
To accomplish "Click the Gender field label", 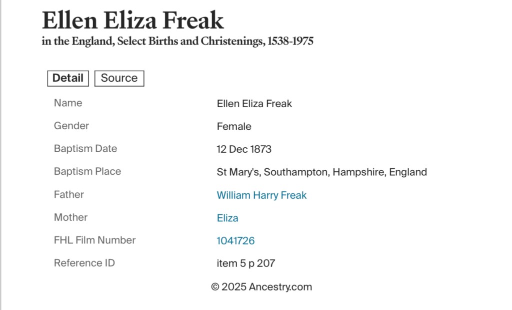I will 71,126.
